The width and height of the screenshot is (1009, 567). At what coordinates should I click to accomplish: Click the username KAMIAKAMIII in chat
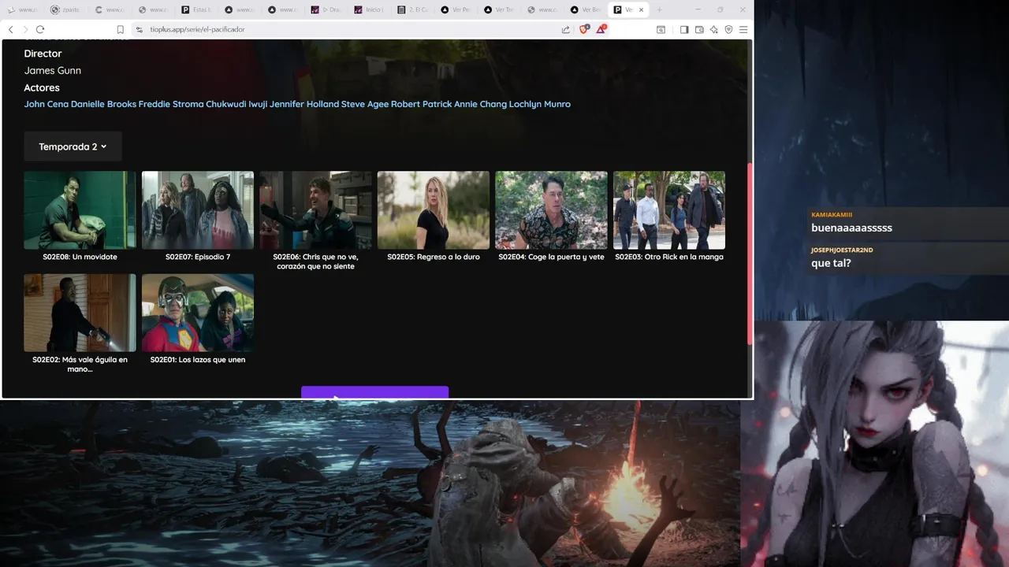click(832, 214)
